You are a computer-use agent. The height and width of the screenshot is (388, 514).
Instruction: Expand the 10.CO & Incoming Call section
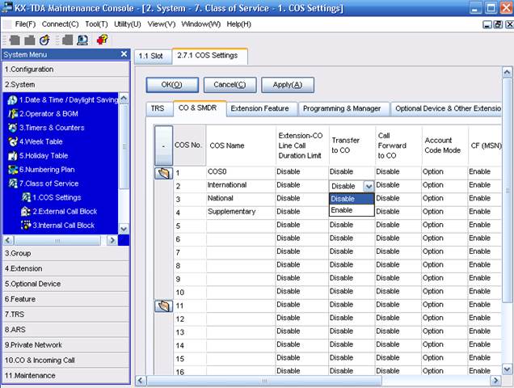coord(66,361)
